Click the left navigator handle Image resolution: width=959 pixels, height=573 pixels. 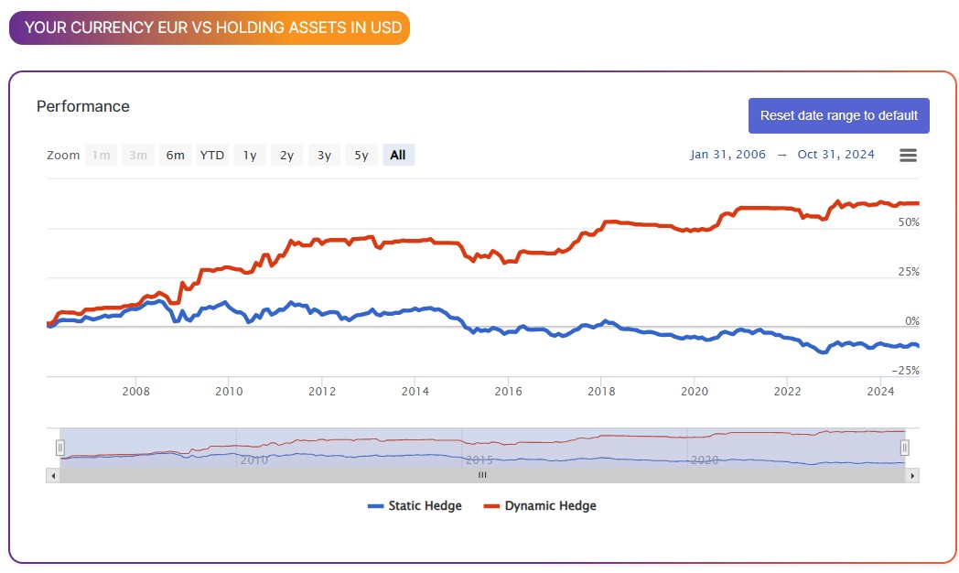pyautogui.click(x=59, y=448)
